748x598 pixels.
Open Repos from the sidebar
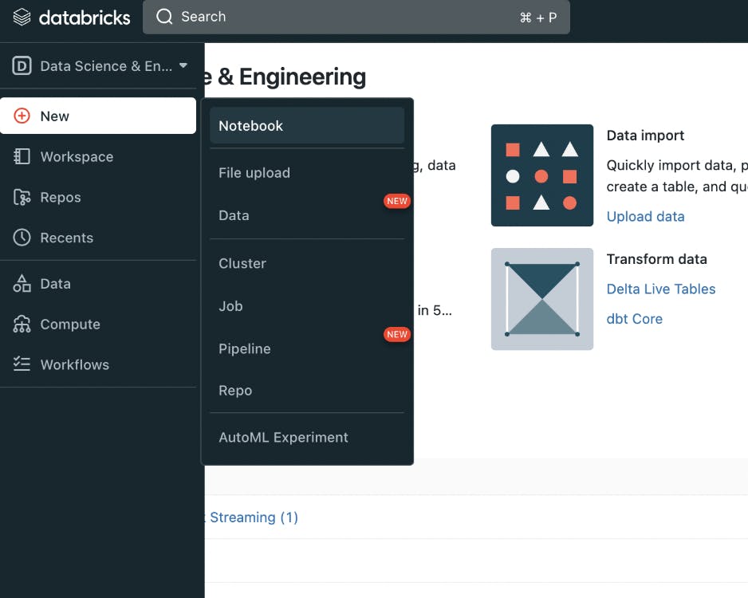point(20,197)
